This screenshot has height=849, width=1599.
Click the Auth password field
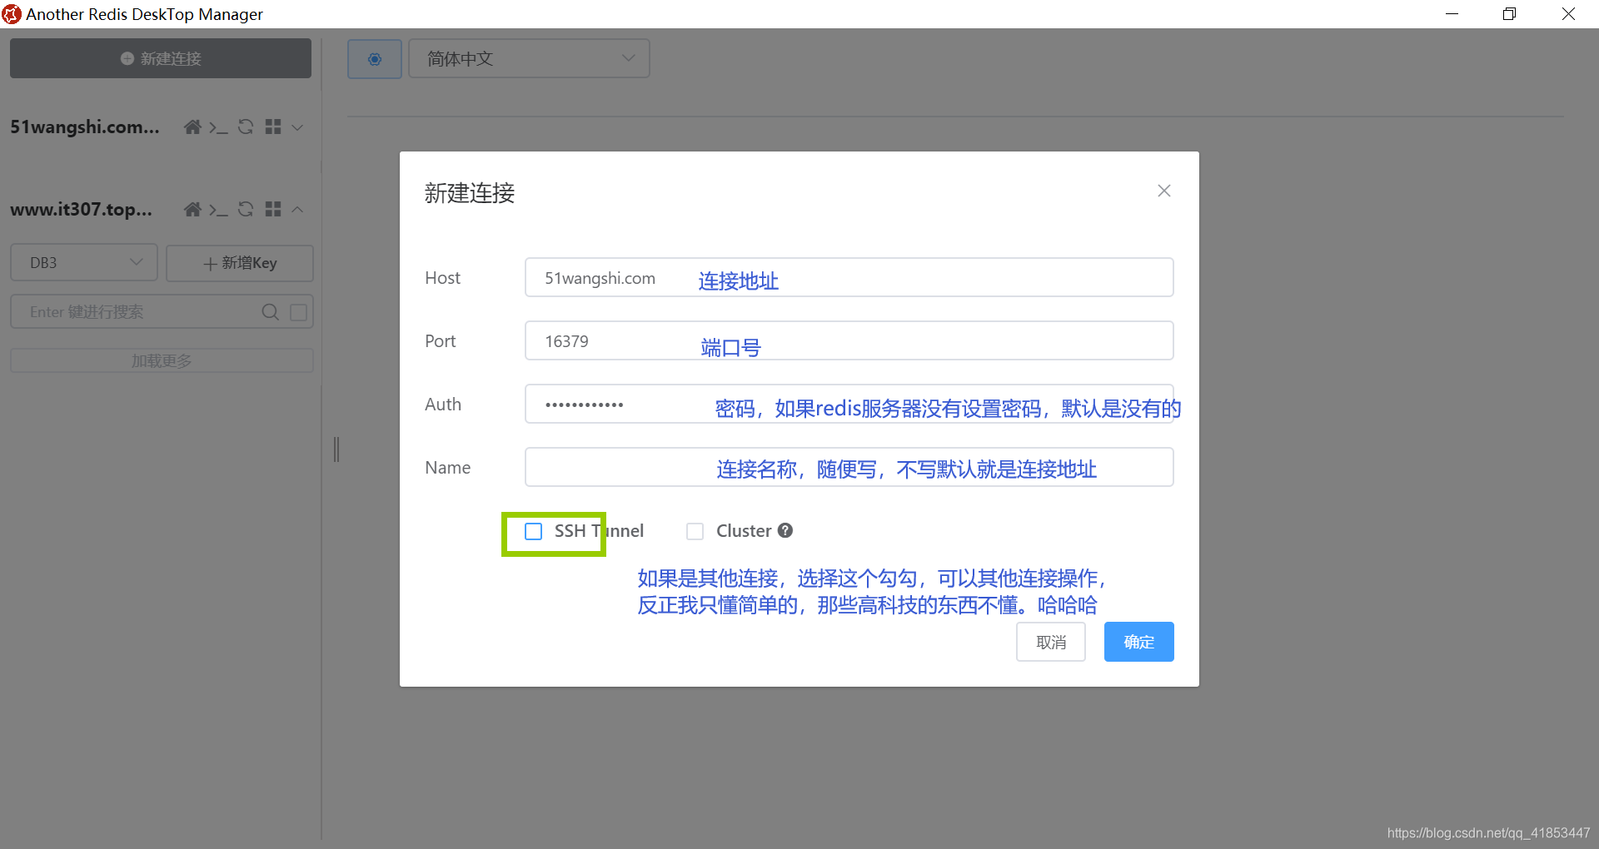coord(849,405)
